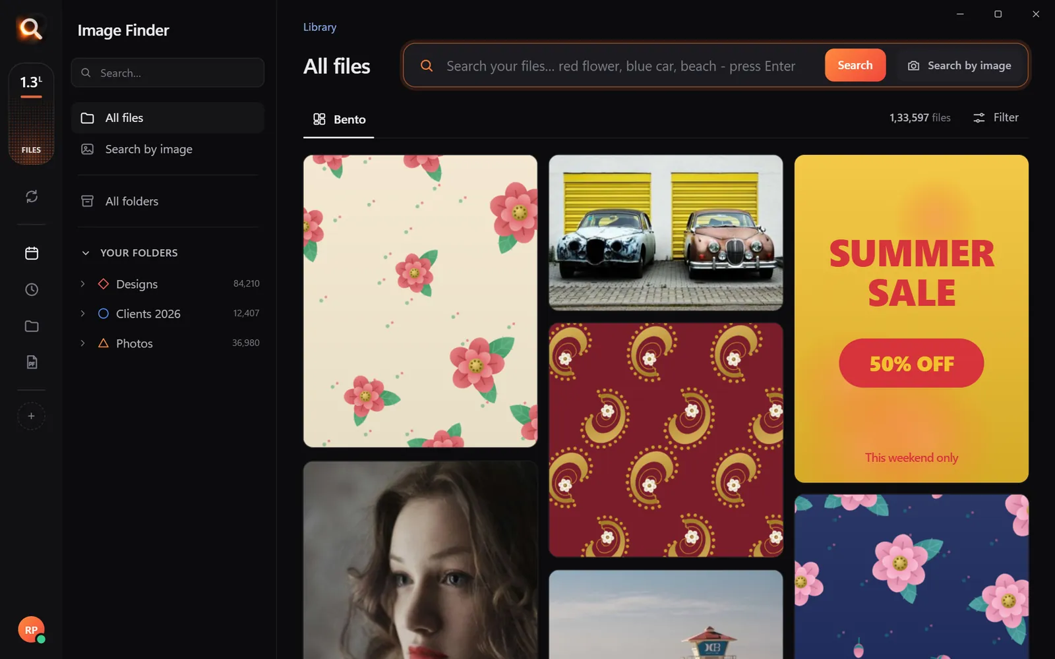Open the vintage cars photo thumbnail

pyautogui.click(x=666, y=233)
